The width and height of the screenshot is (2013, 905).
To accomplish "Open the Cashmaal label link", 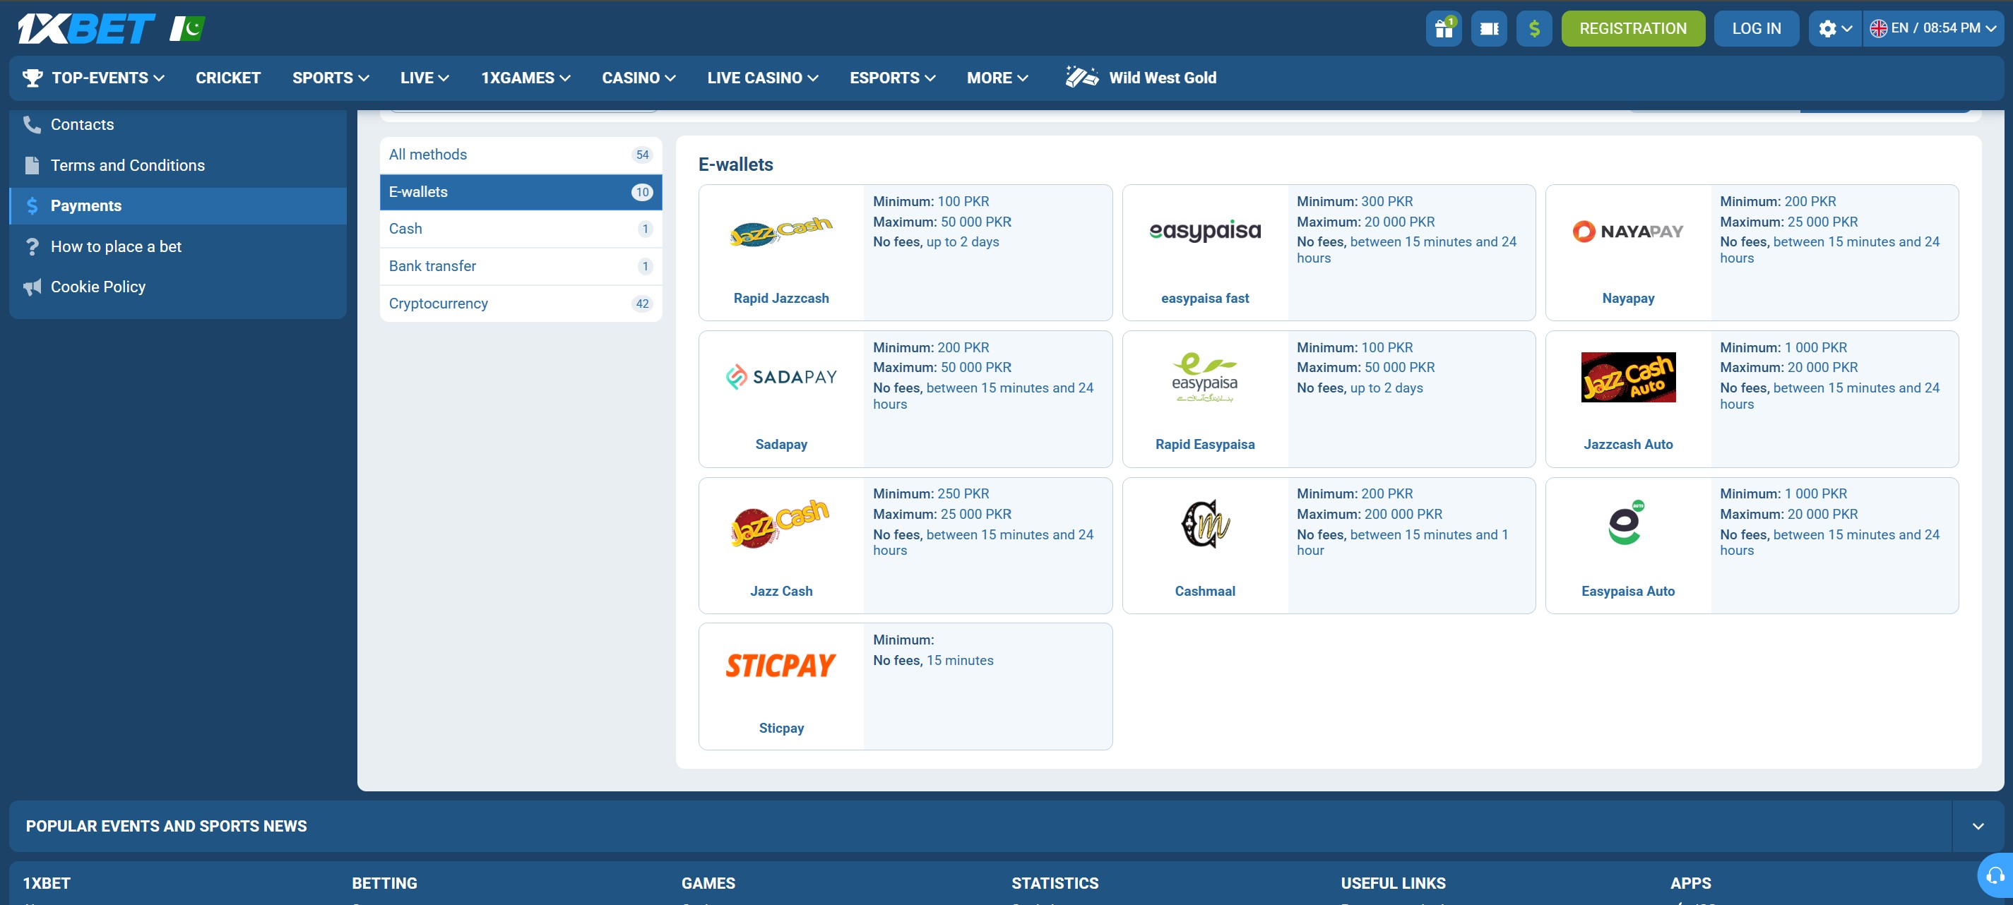I will tap(1204, 591).
